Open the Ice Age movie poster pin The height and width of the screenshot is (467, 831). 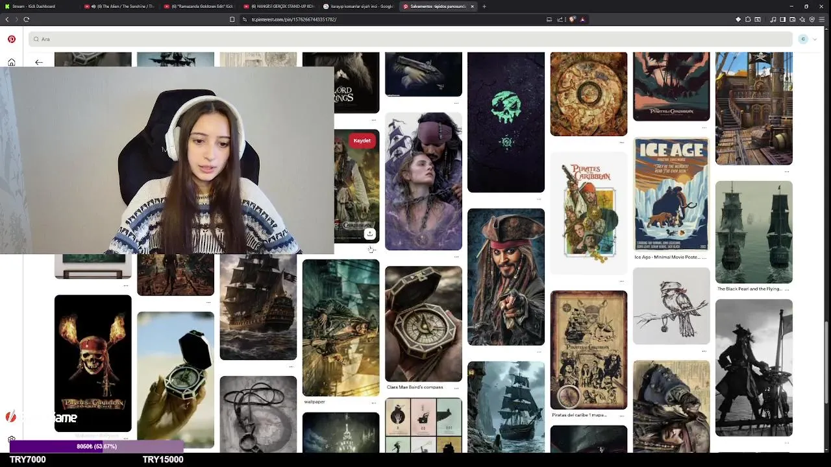click(x=671, y=194)
